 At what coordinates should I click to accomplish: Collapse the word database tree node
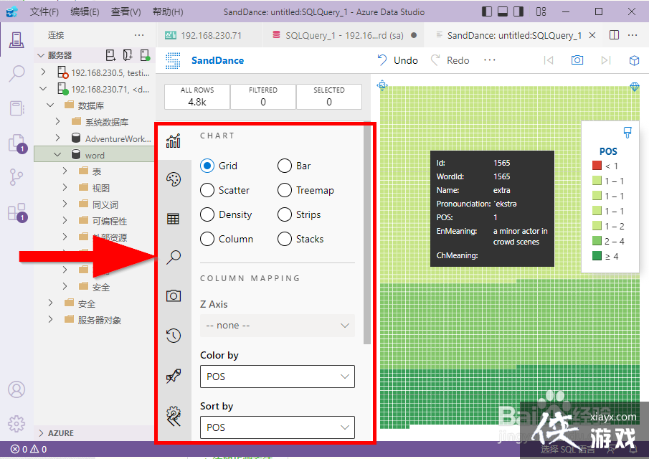(57, 154)
